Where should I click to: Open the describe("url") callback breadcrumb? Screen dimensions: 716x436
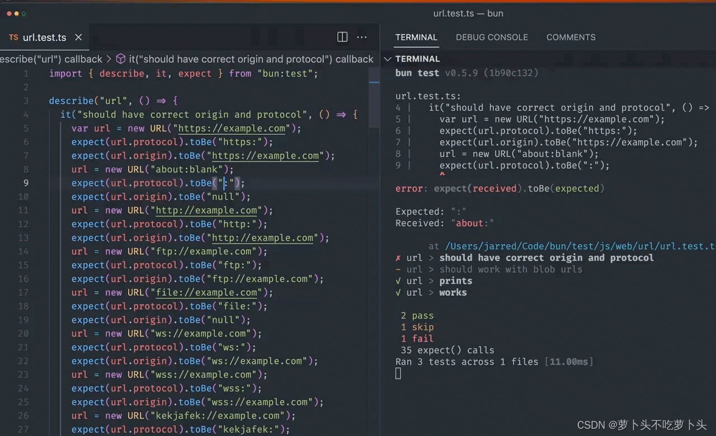(51, 59)
